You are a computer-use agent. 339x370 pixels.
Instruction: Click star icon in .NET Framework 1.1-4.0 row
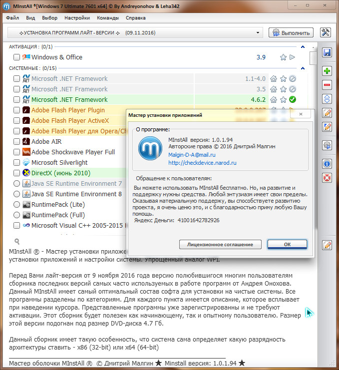[283, 78]
